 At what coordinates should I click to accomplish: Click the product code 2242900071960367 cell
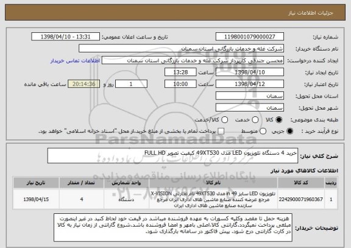click(301, 199)
